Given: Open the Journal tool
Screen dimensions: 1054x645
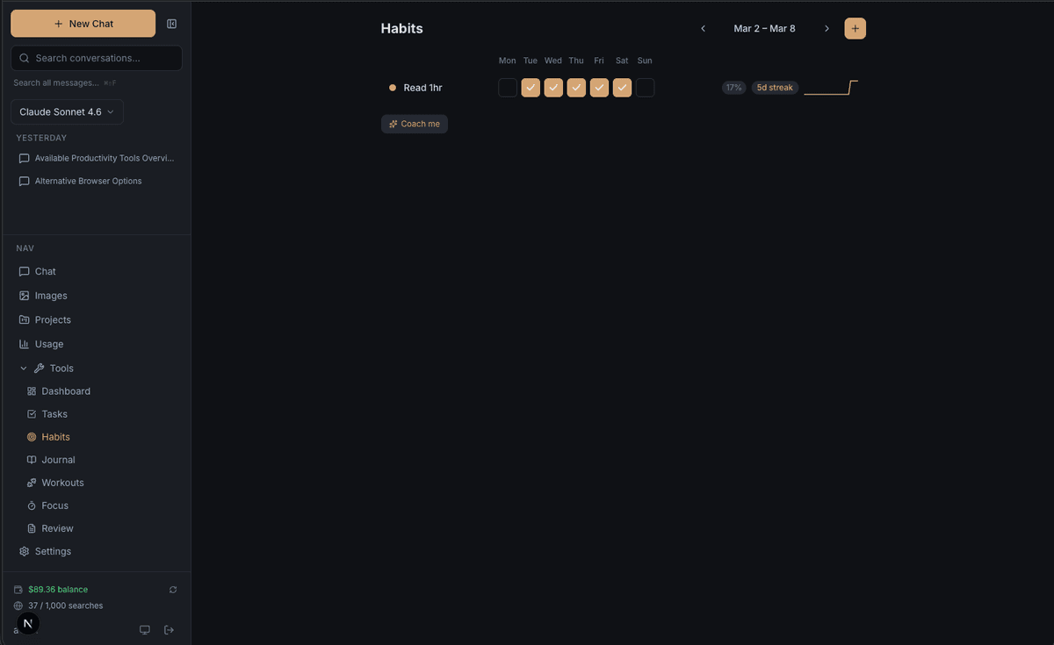Looking at the screenshot, I should tap(58, 460).
